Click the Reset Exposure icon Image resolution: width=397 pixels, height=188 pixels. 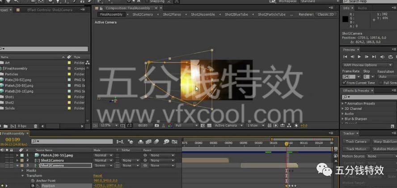(296, 125)
